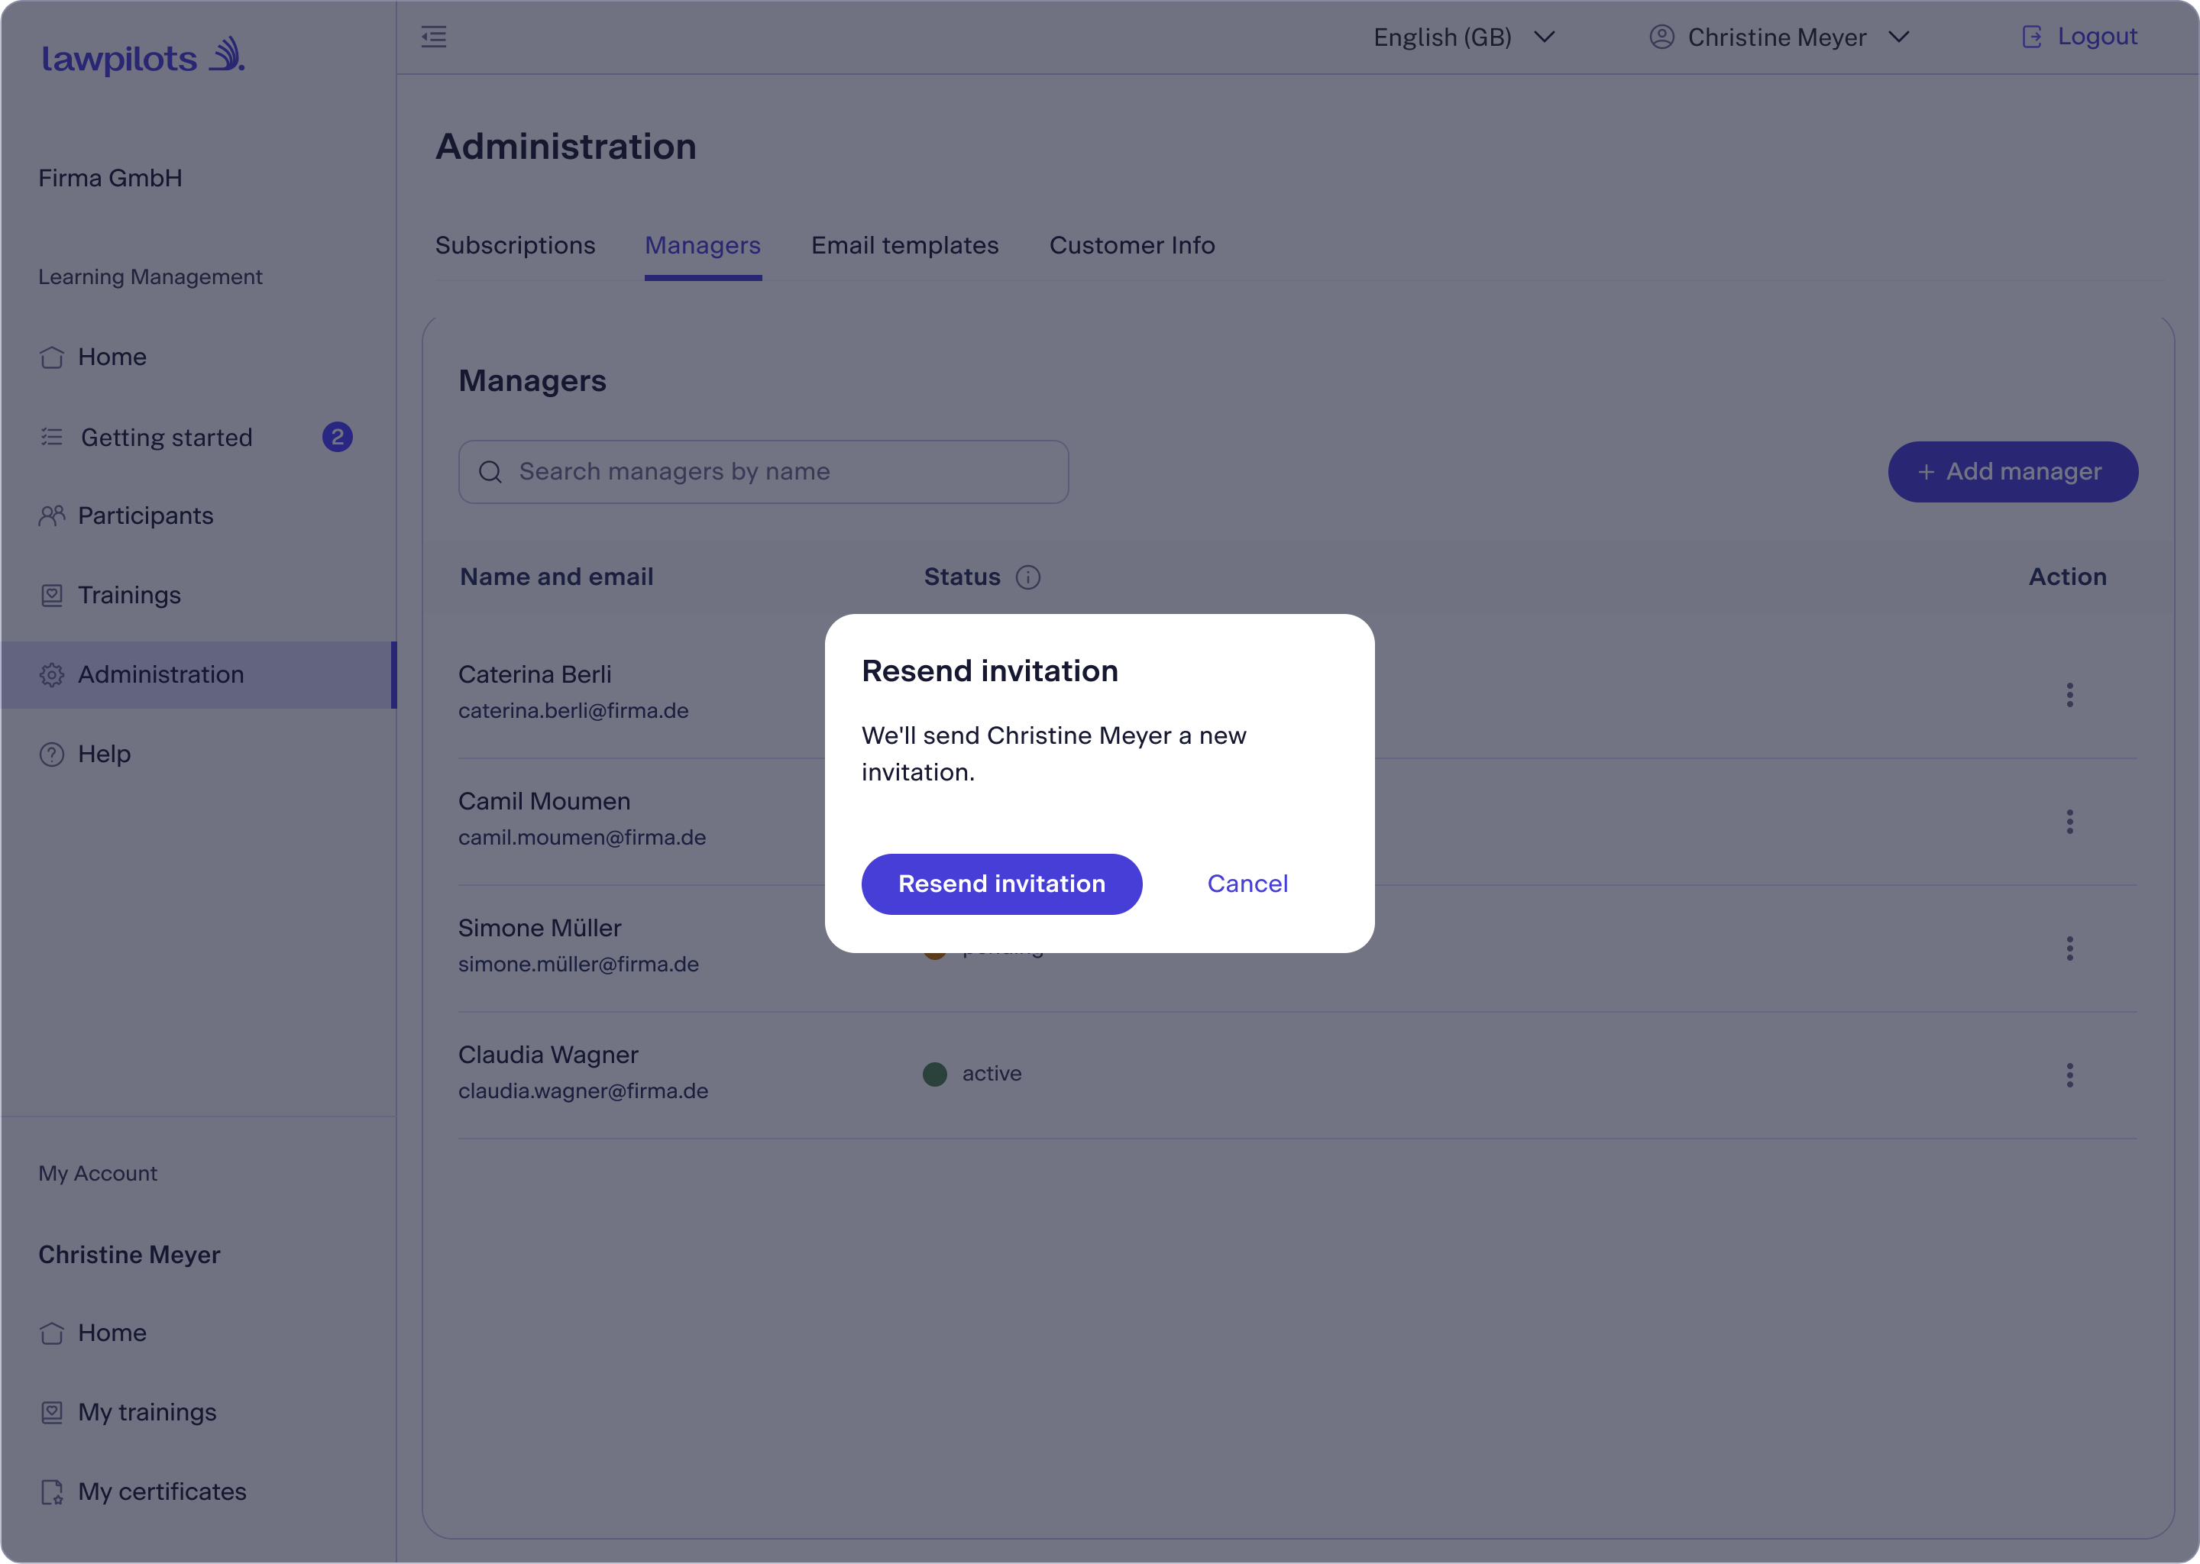The height and width of the screenshot is (1564, 2200).
Task: Cancel the Resend invitation dialog
Action: point(1247,884)
